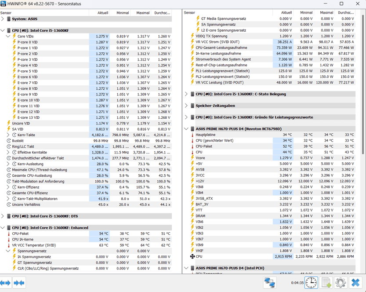Select Durchschnittlicher effektiver Takt row

86,158
